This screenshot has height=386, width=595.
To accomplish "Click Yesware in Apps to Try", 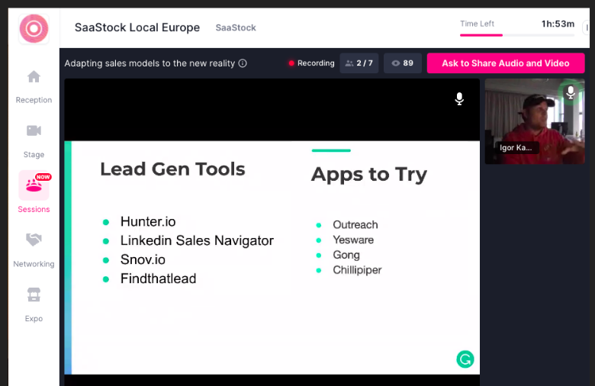I will click(353, 240).
